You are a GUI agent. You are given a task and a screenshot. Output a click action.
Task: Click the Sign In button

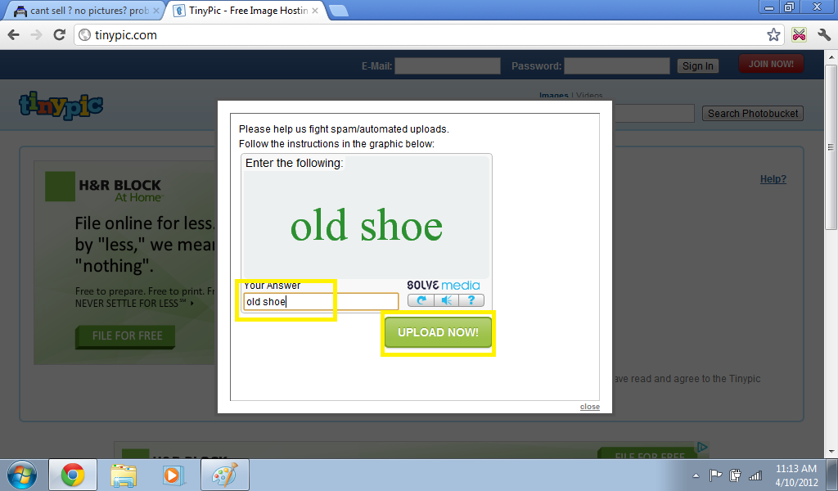[x=697, y=66]
